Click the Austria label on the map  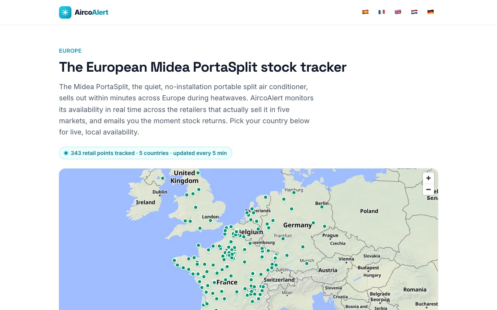click(x=328, y=270)
